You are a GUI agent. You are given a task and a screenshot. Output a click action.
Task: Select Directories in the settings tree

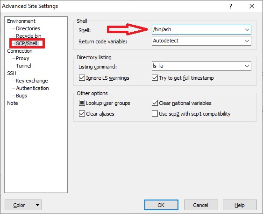click(28, 28)
